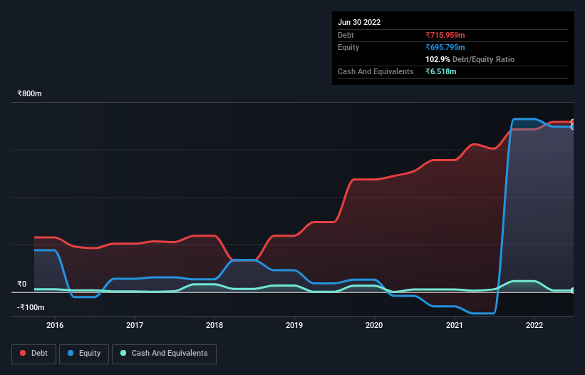Toggle Cash And Equivalents legend button
The image size is (585, 375).
coord(164,354)
